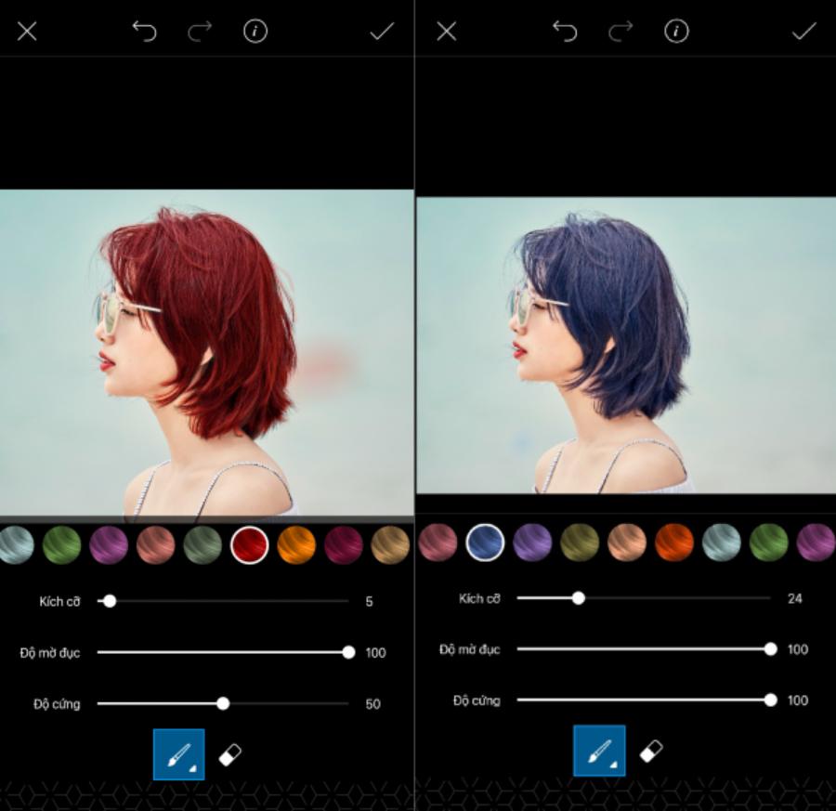
Task: Select the eraser tool in left screen
Action: (229, 755)
